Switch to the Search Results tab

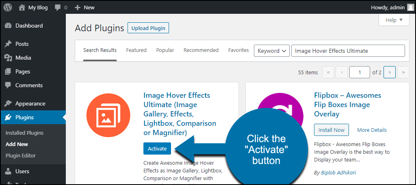100,50
